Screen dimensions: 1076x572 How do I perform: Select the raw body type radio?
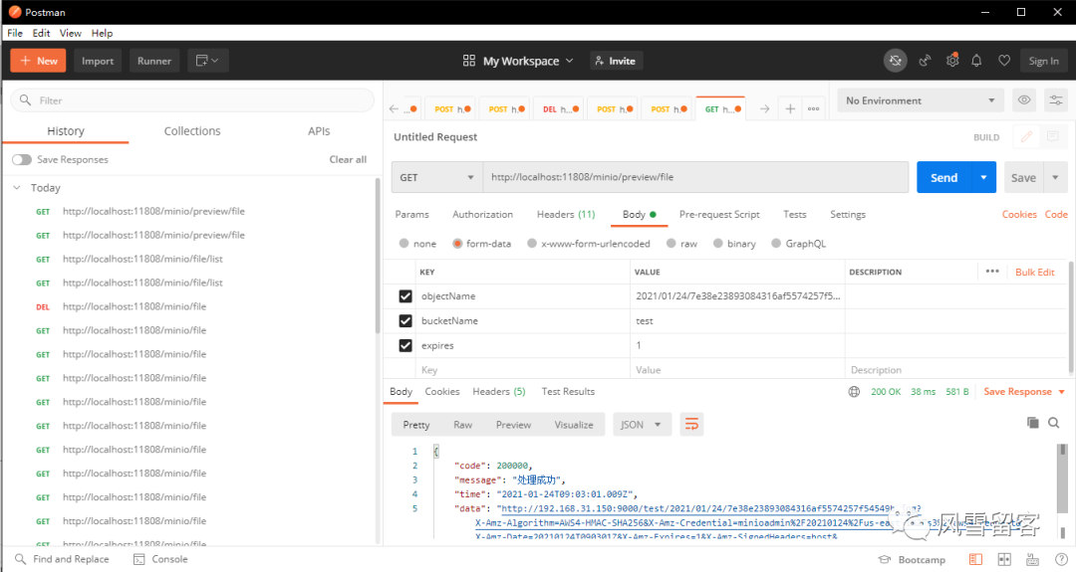tap(672, 243)
